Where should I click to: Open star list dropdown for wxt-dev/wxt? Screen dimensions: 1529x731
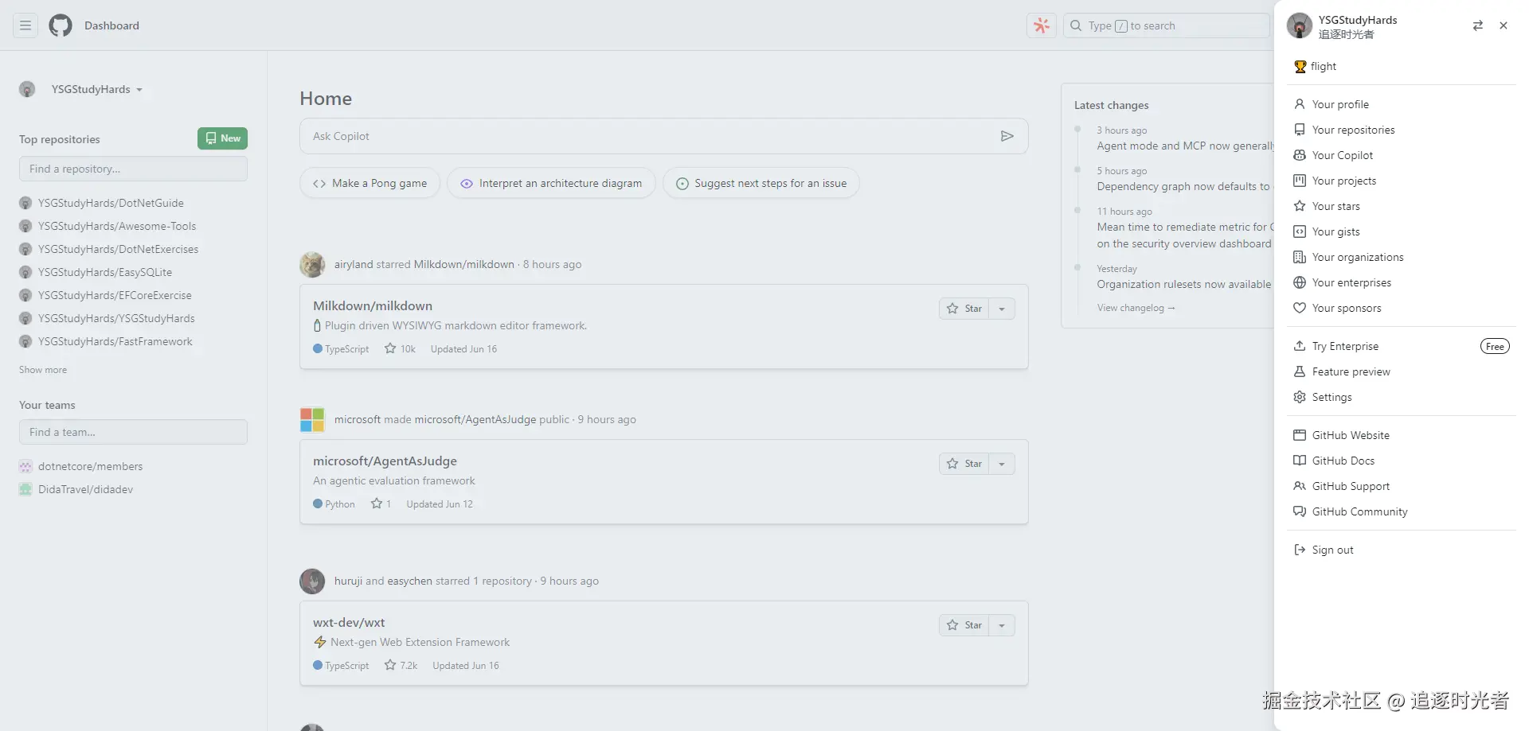pyautogui.click(x=1002, y=625)
